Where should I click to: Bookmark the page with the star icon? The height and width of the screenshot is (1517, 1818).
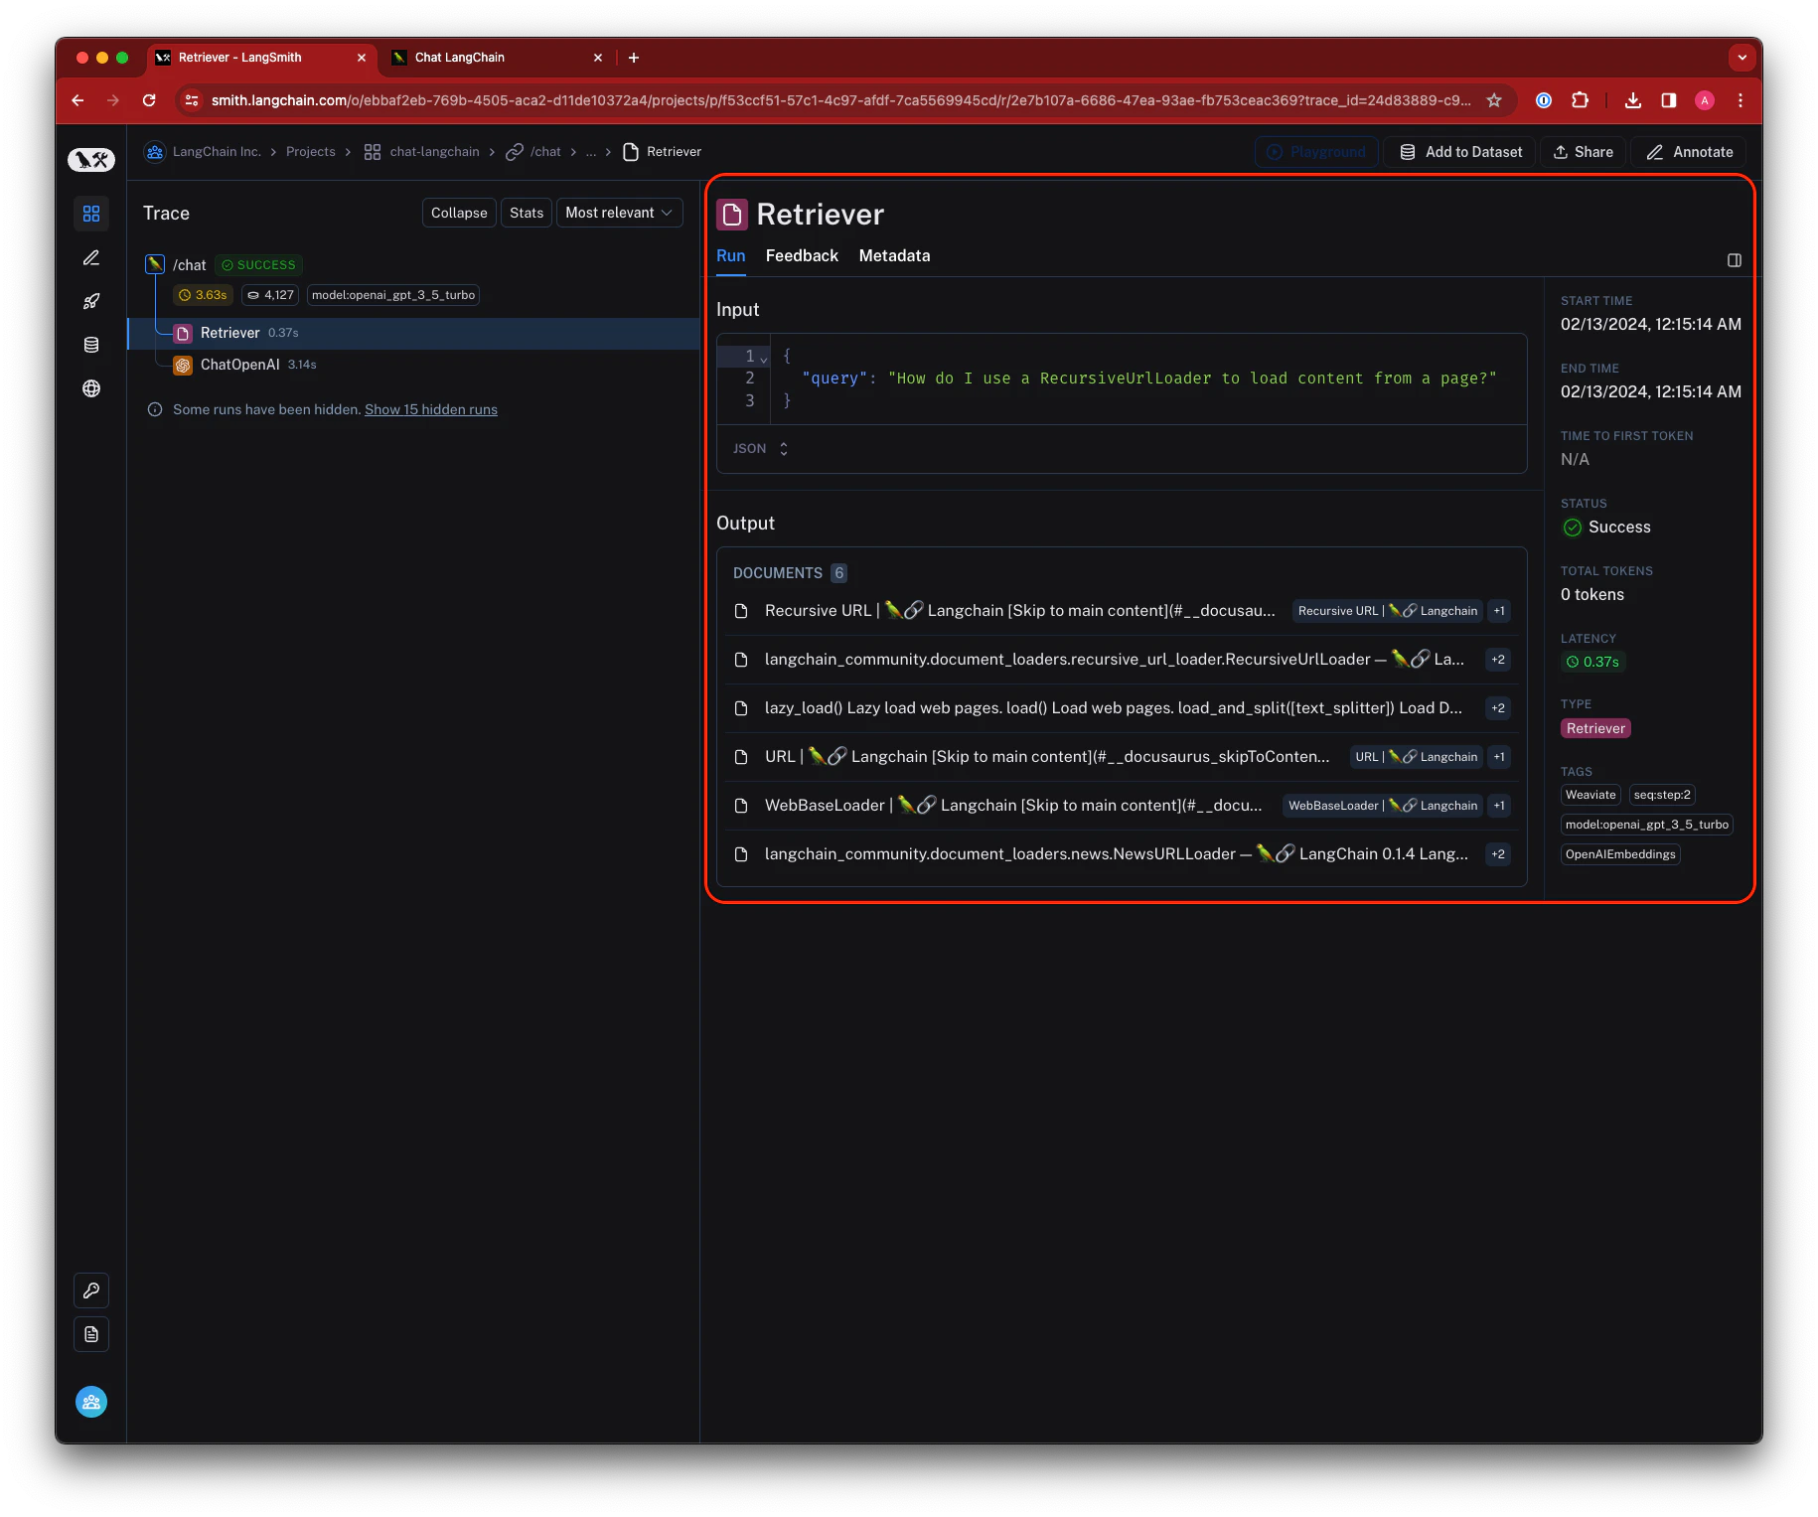1494,100
